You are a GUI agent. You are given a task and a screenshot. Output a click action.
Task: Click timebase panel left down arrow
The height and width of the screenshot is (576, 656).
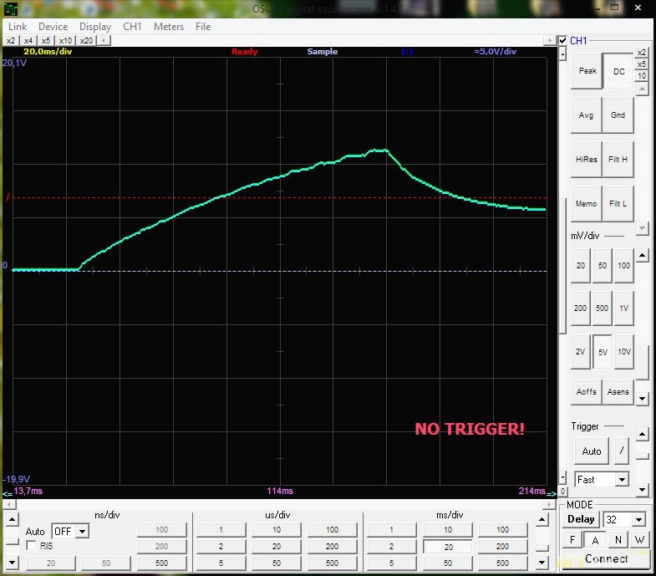tap(12, 563)
